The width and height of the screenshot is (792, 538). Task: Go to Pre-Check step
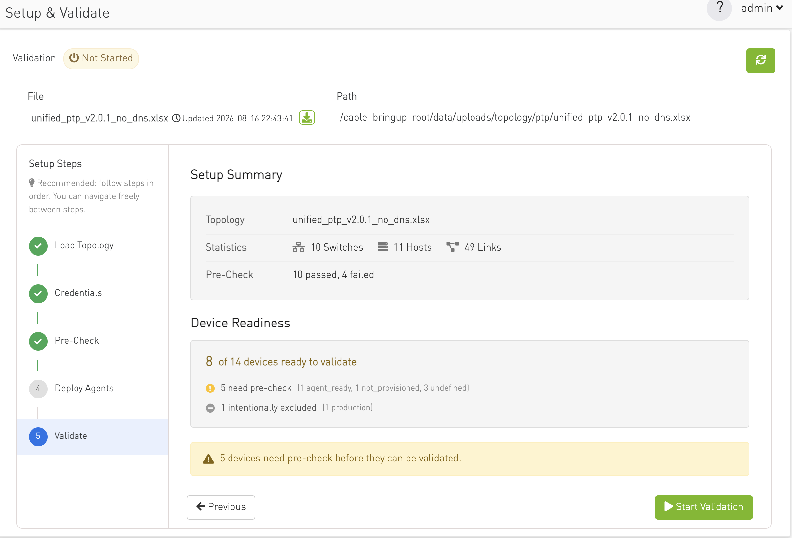pyautogui.click(x=77, y=341)
